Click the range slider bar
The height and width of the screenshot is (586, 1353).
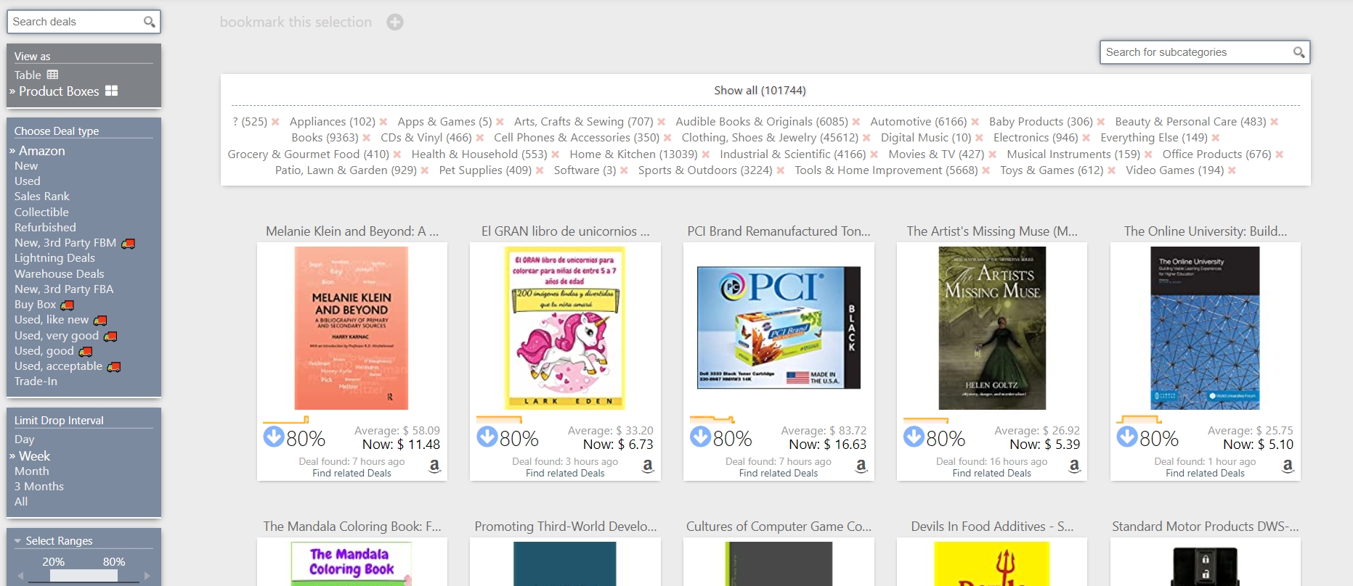[x=84, y=575]
